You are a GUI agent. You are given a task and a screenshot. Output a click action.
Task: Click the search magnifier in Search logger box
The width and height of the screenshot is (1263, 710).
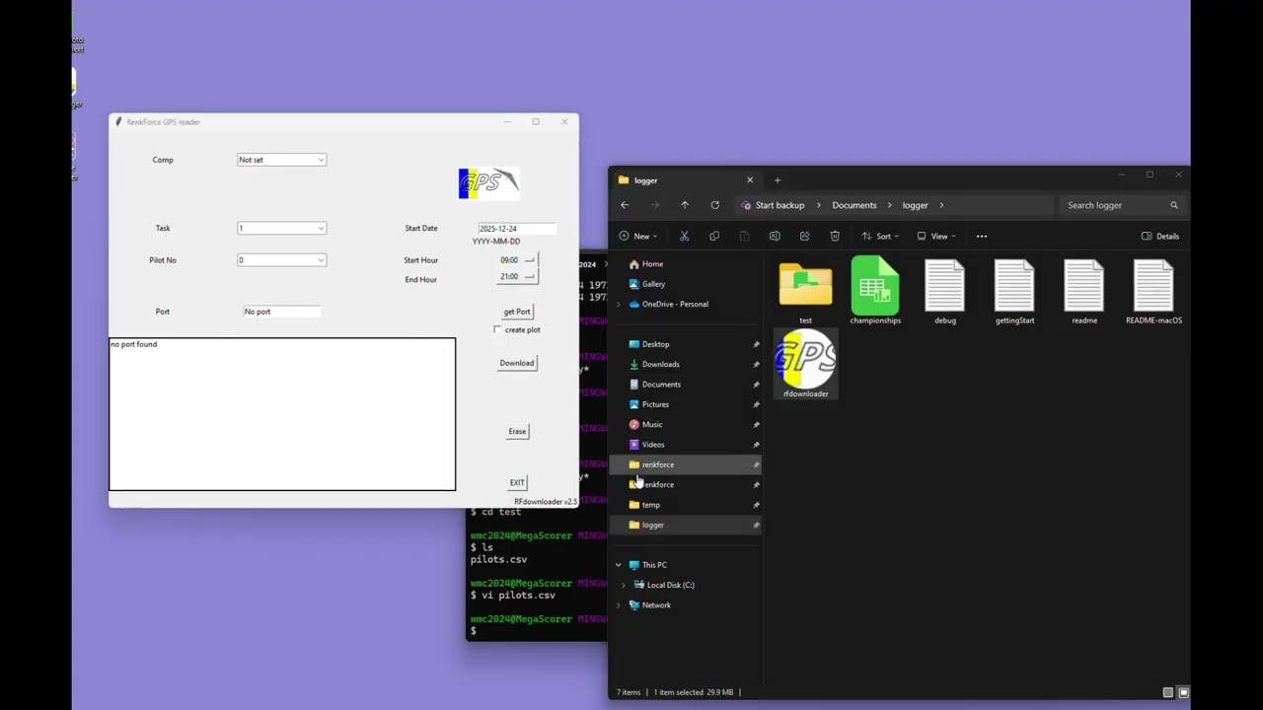pyautogui.click(x=1174, y=205)
